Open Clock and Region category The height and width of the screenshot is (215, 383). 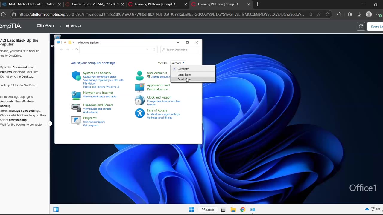pos(159,97)
